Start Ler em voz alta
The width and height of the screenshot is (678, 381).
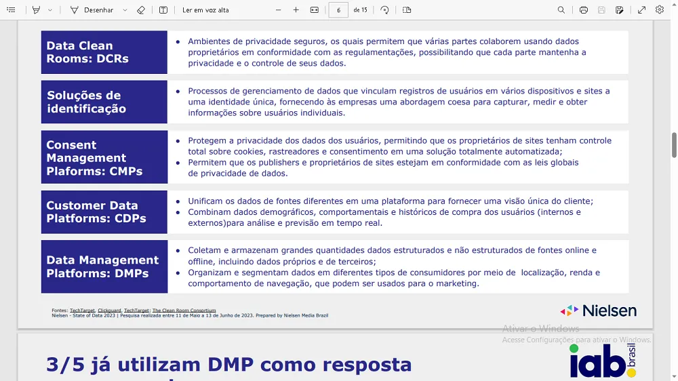(205, 9)
